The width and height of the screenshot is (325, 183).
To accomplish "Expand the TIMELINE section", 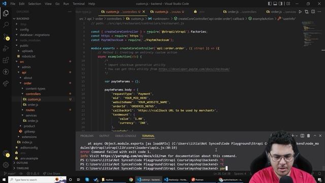I will tap(22, 168).
